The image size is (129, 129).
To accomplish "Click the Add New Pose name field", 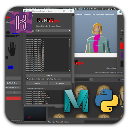I will (104, 122).
